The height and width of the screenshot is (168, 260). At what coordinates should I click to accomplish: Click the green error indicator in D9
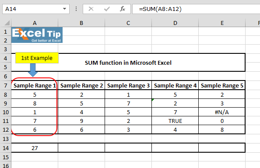pyautogui.click(x=153, y=100)
